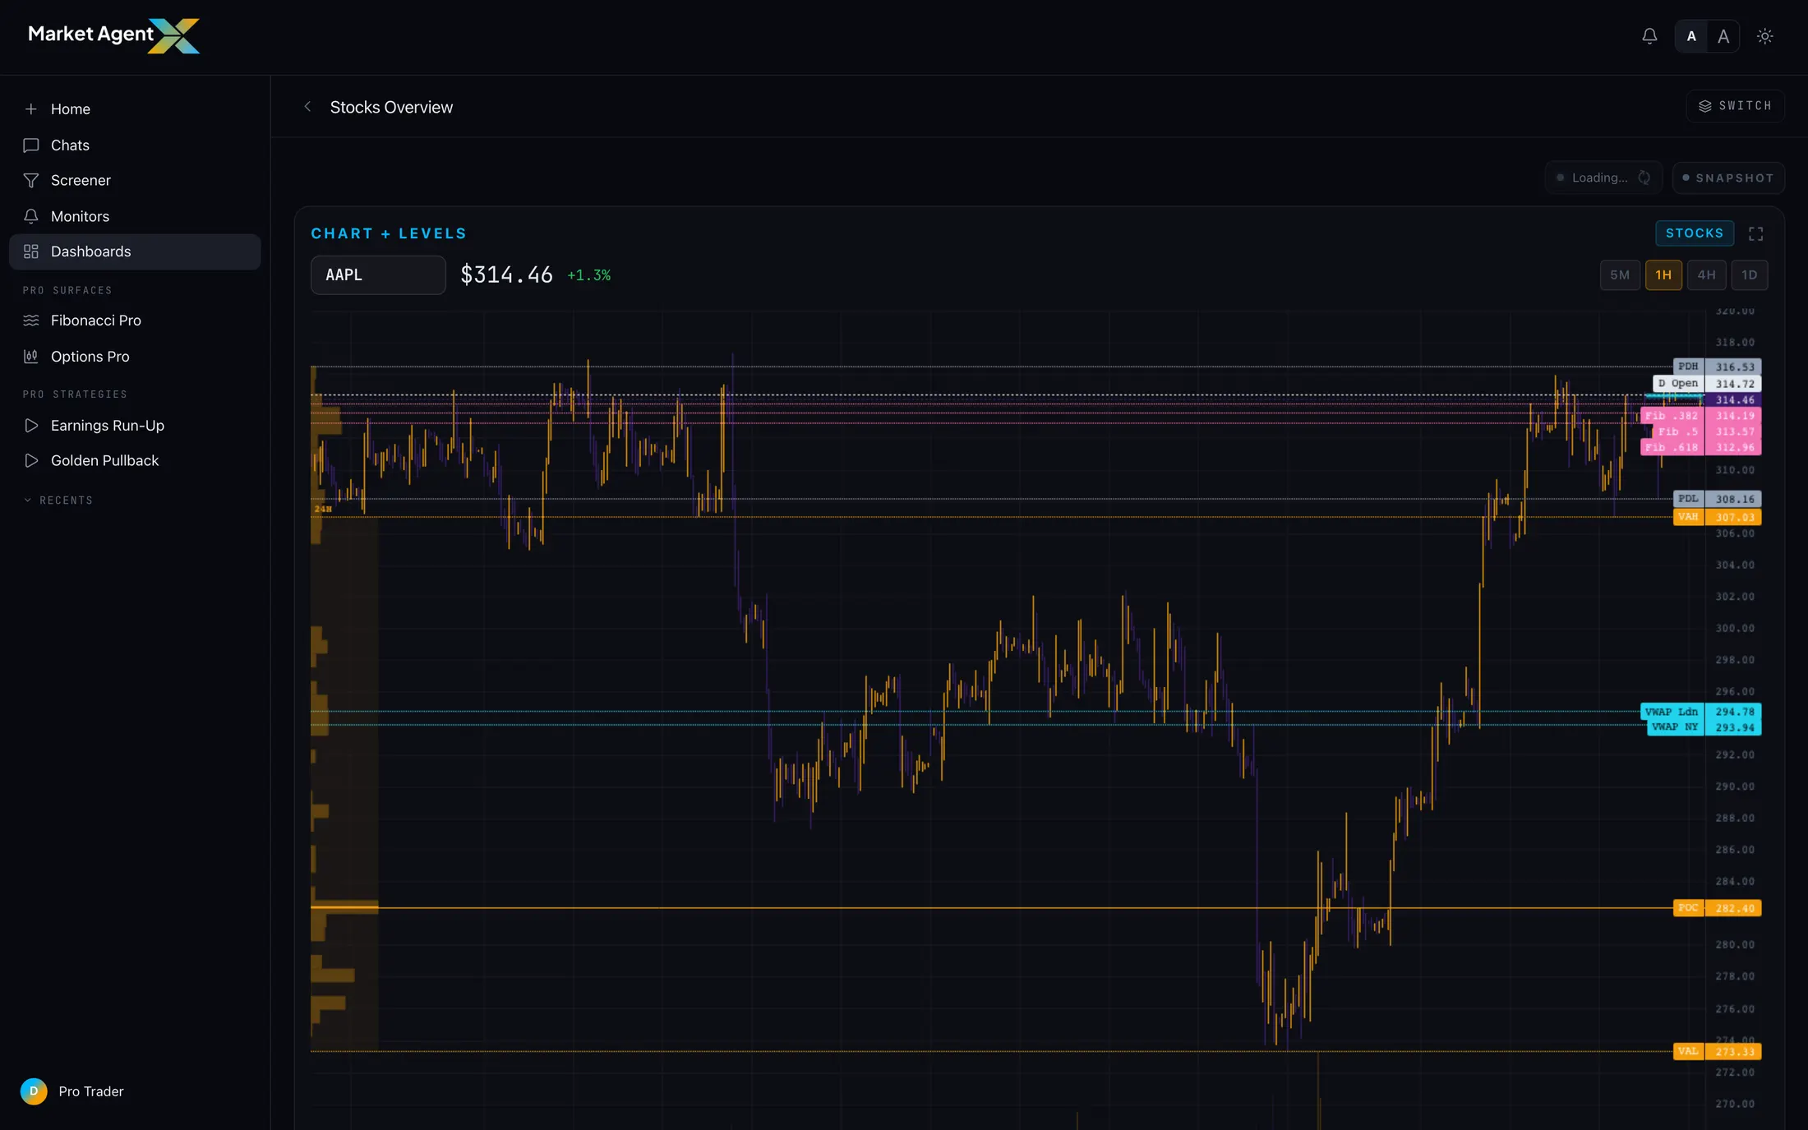Click the 24H volume profile label
Image resolution: width=1808 pixels, height=1130 pixels.
click(x=323, y=510)
